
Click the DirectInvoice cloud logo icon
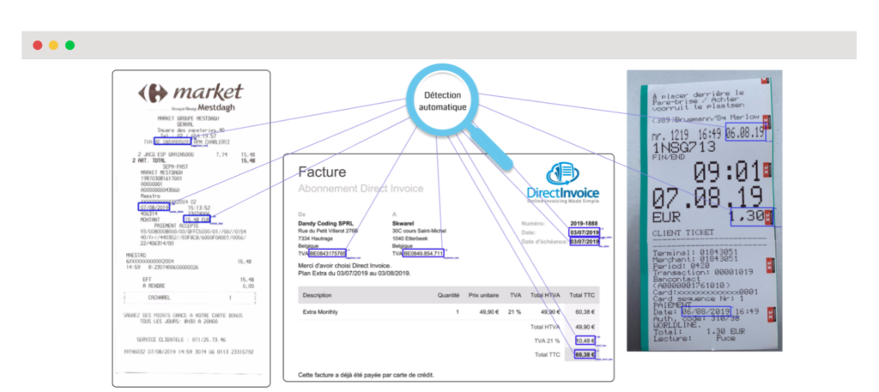pyautogui.click(x=563, y=173)
